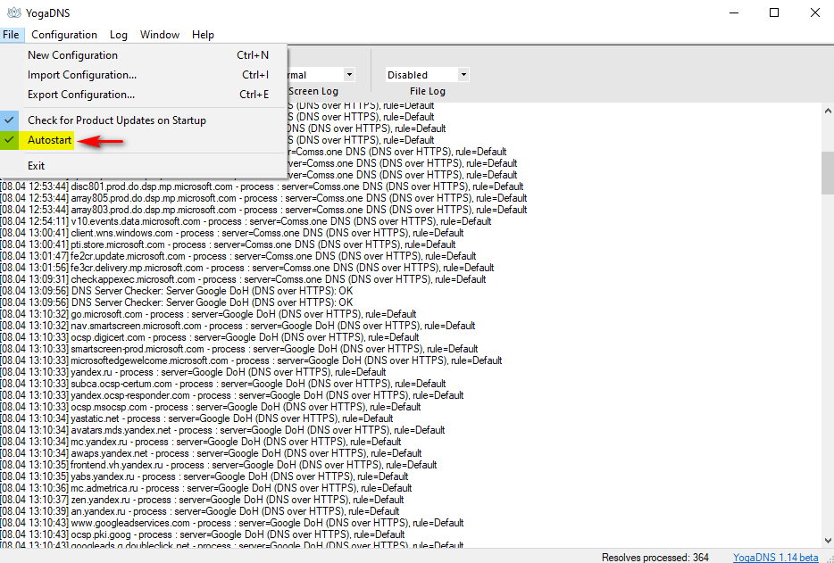
Task: Expand the Screen Log level dropdown
Action: (349, 75)
